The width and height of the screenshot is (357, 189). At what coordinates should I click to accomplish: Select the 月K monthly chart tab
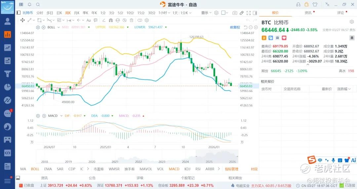77,13
